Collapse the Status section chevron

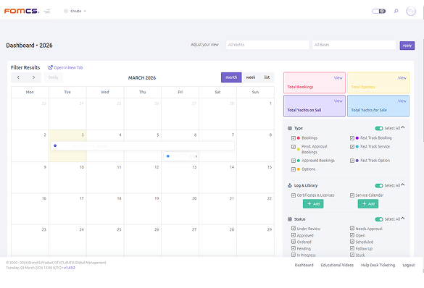coord(403,219)
